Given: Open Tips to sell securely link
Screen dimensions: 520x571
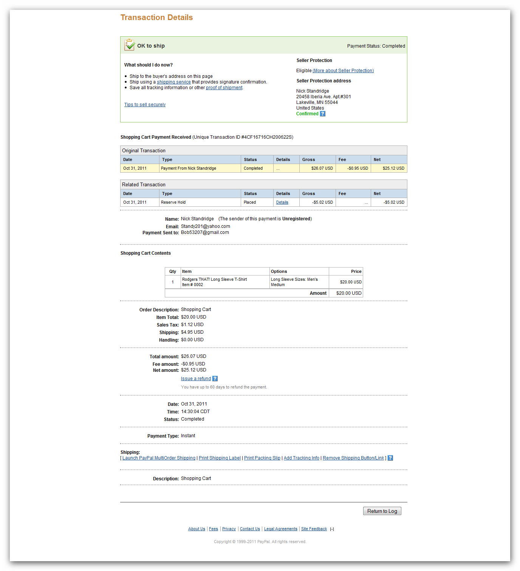Looking at the screenshot, I should pos(145,105).
